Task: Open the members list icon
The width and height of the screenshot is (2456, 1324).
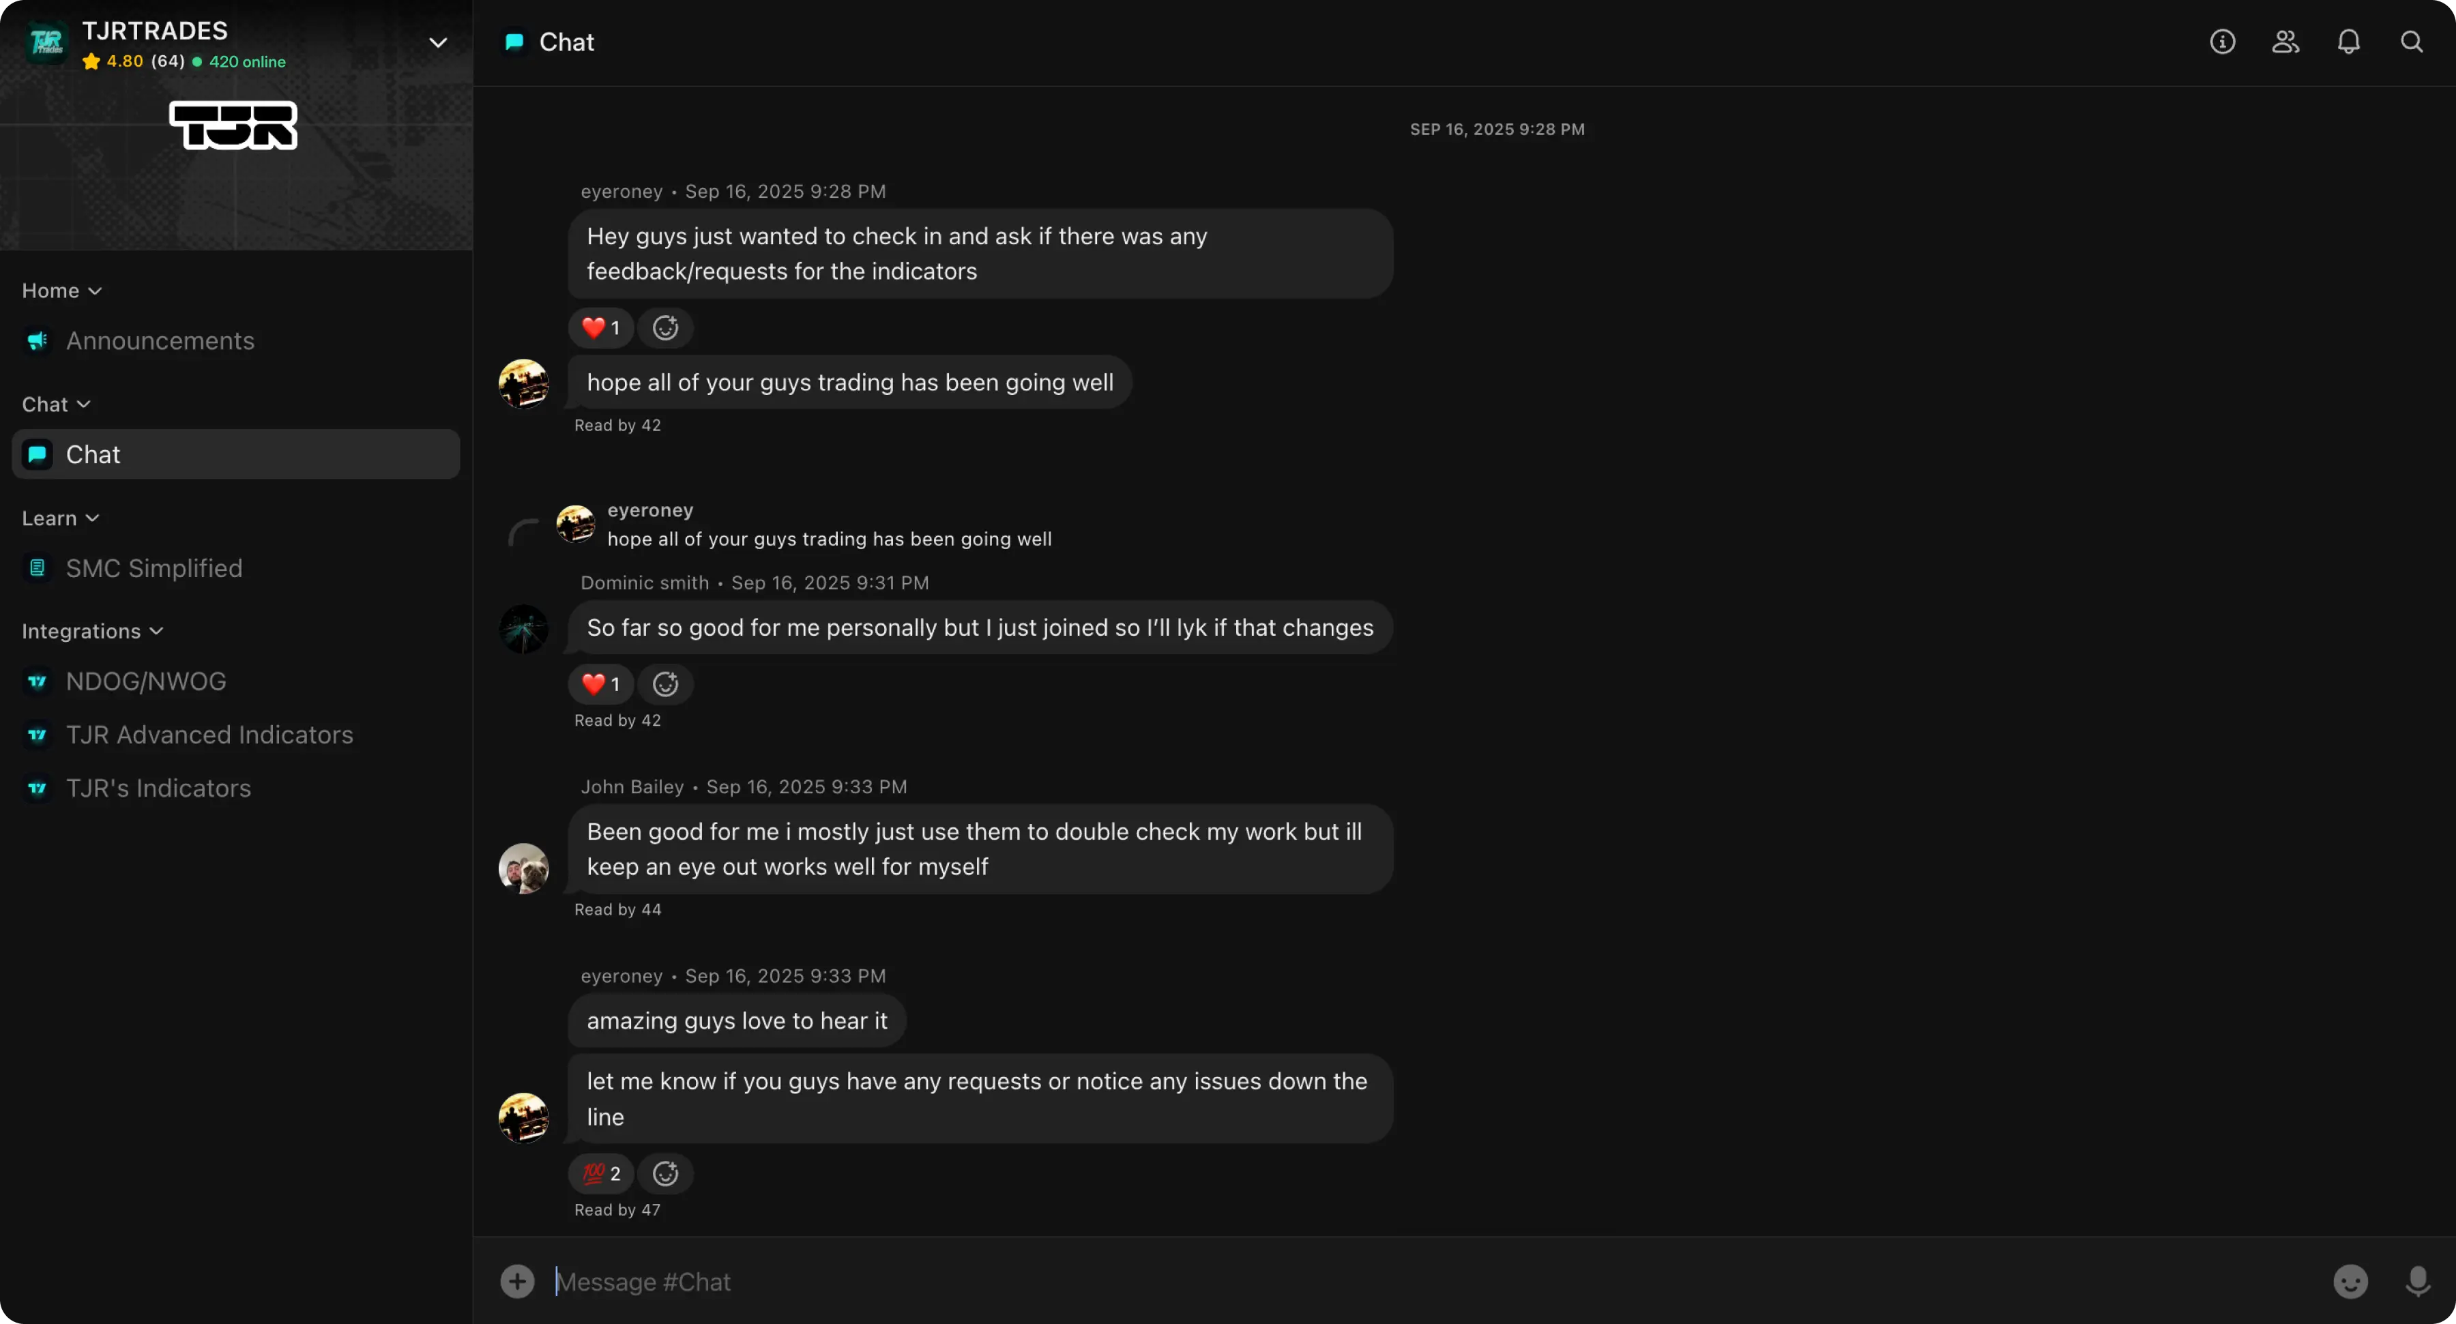Action: 2284,42
